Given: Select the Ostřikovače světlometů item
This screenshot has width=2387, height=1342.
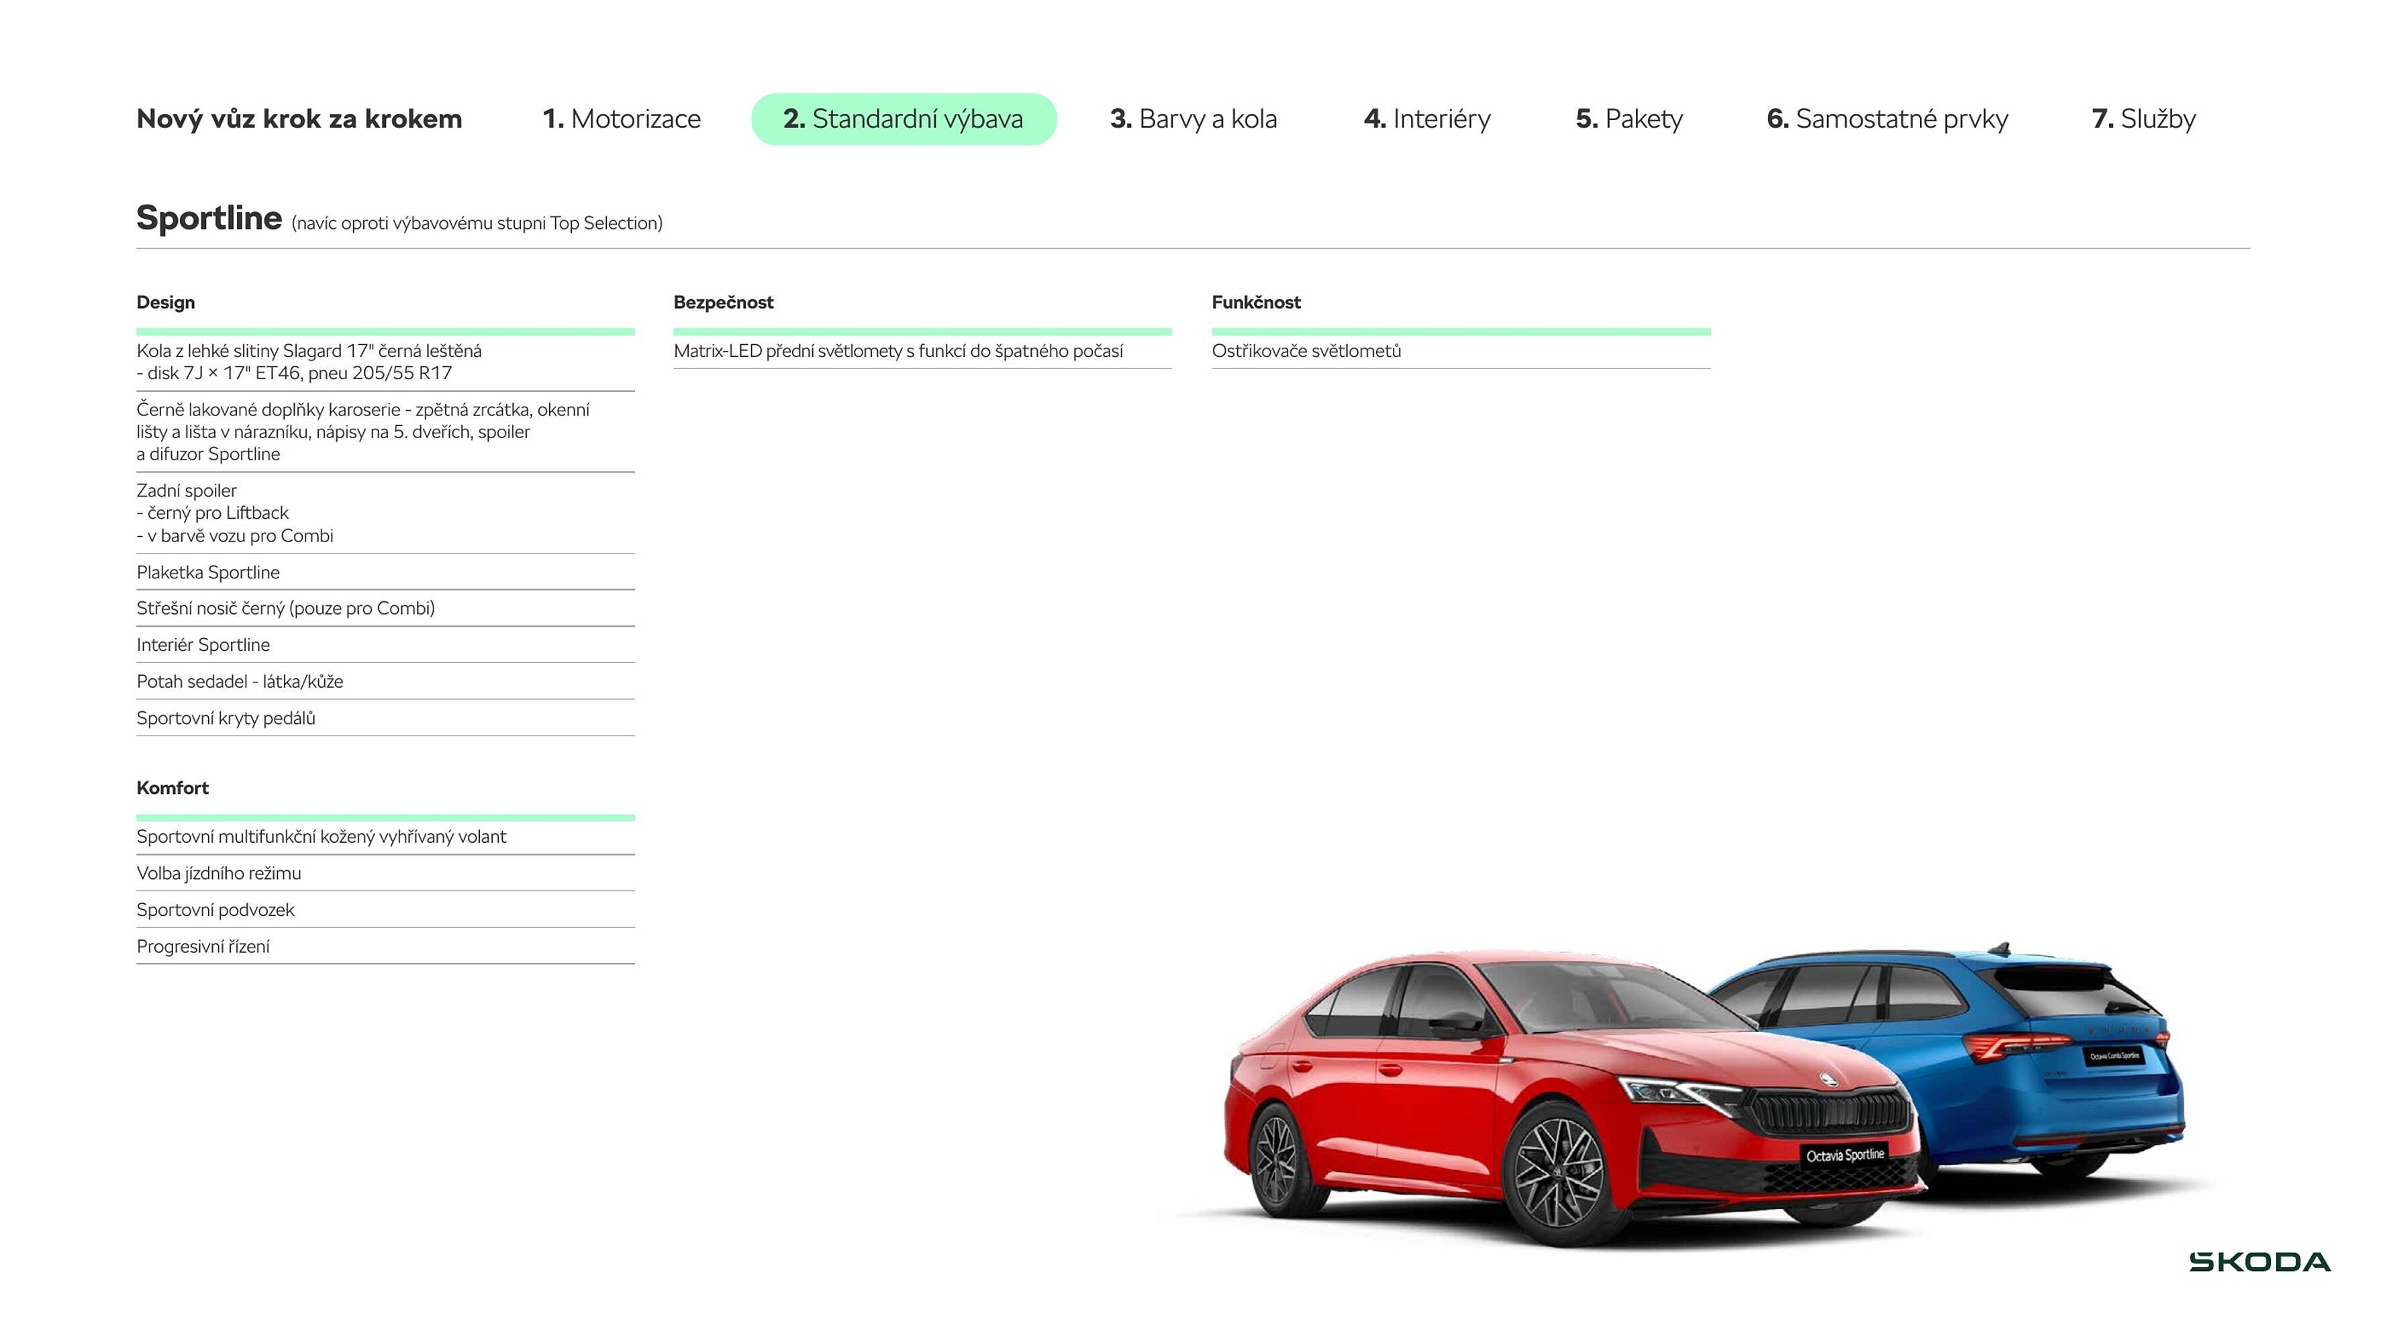Looking at the screenshot, I should (1308, 351).
